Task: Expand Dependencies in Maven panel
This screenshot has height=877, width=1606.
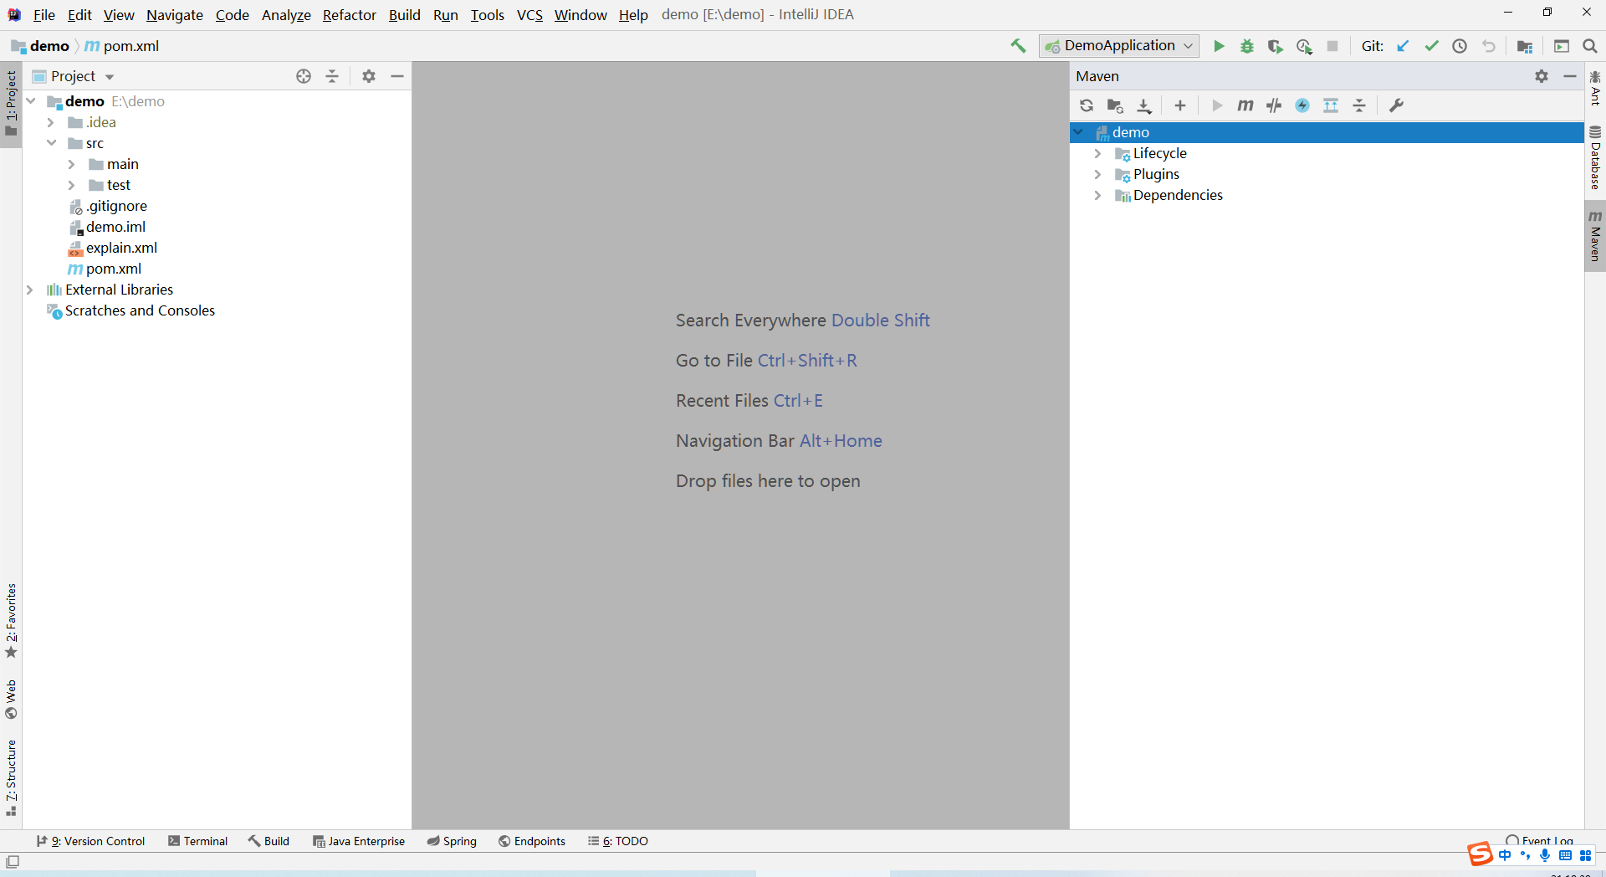Action: click(1097, 195)
